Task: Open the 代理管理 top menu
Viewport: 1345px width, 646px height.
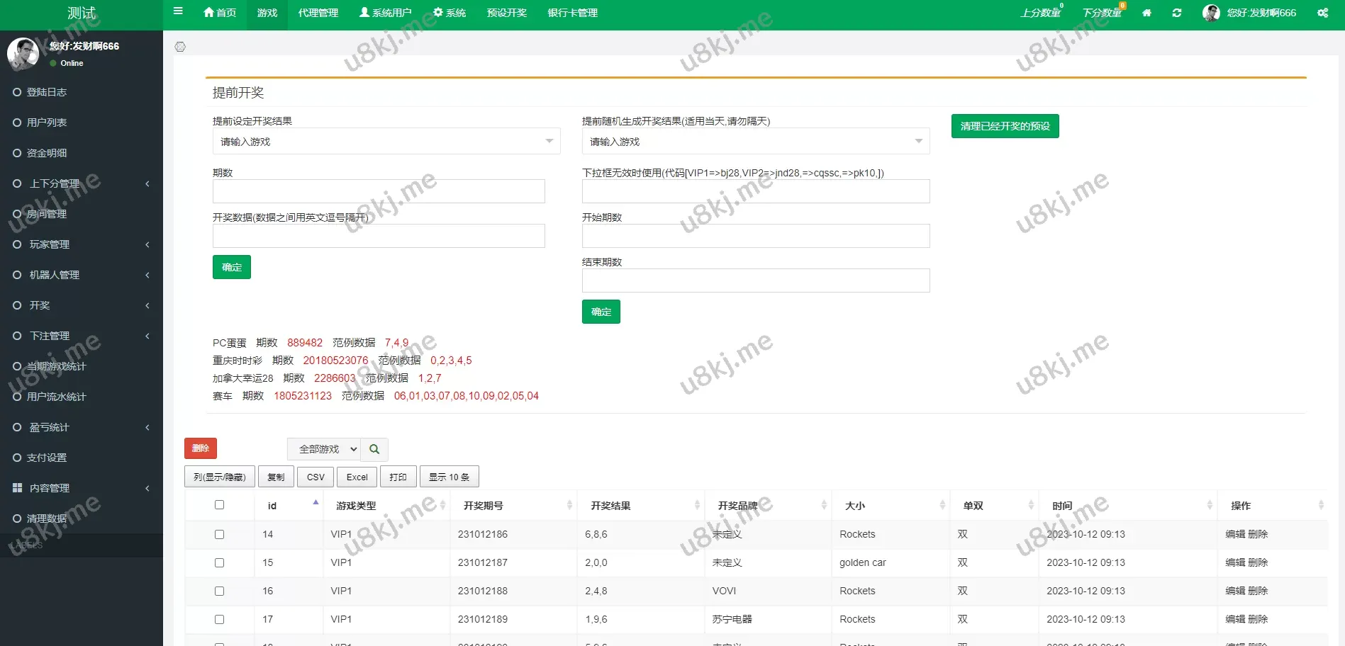Action: (x=318, y=13)
